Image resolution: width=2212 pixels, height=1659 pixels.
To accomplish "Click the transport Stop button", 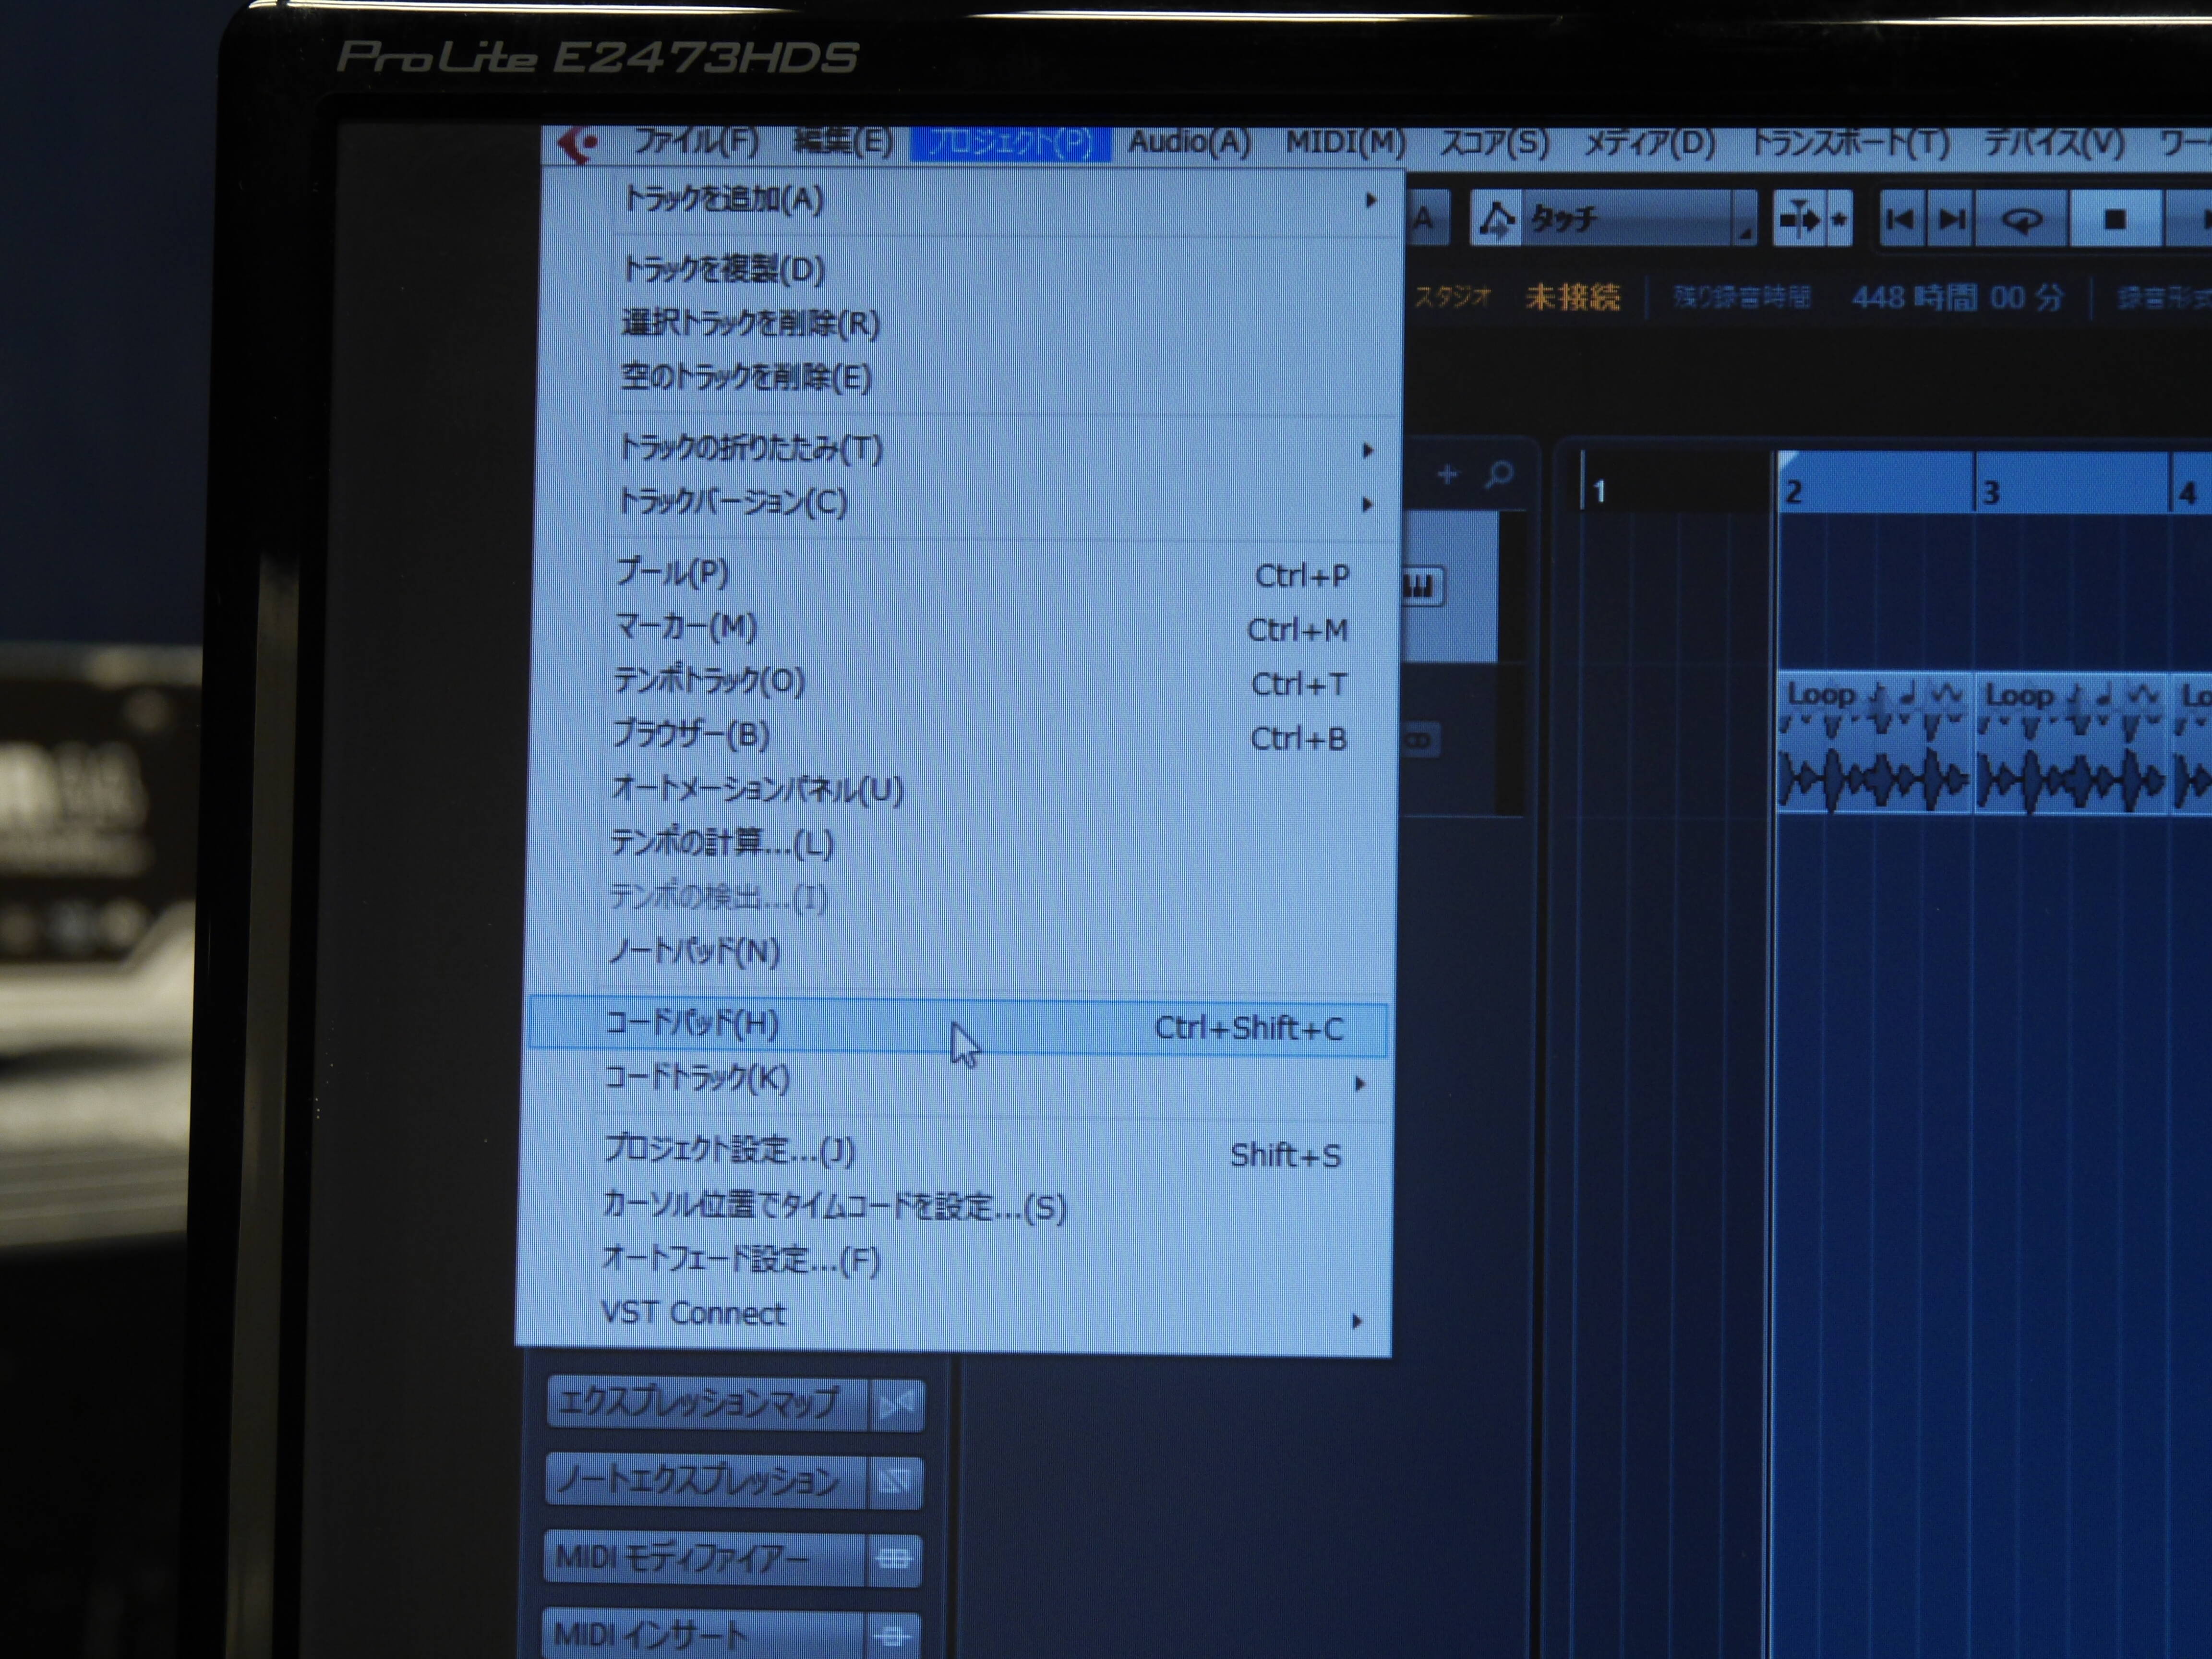I will [2114, 219].
